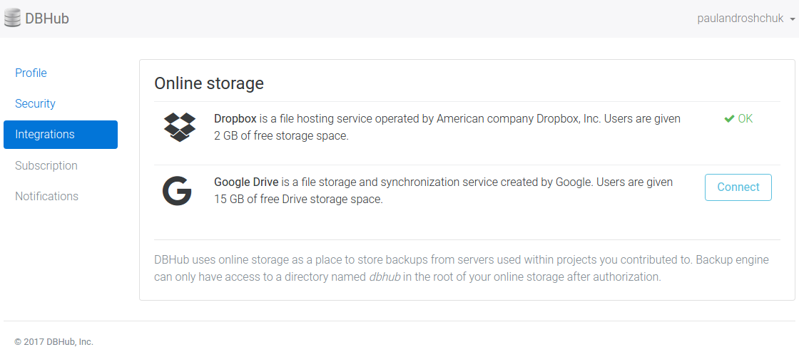
Task: Click the Google G logo icon
Action: [177, 191]
